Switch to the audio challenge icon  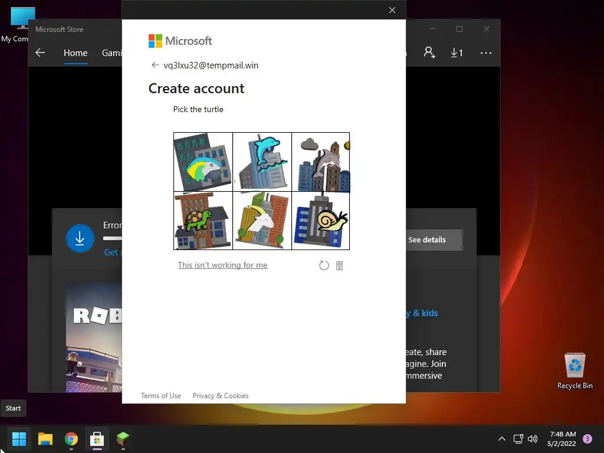click(x=339, y=265)
